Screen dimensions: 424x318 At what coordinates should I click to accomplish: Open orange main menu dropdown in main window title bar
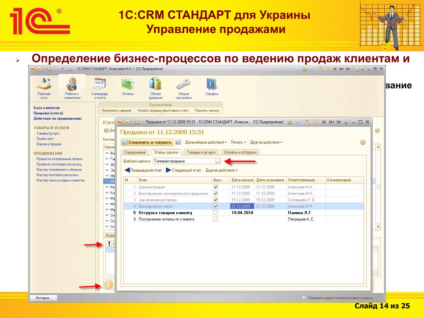click(40, 69)
